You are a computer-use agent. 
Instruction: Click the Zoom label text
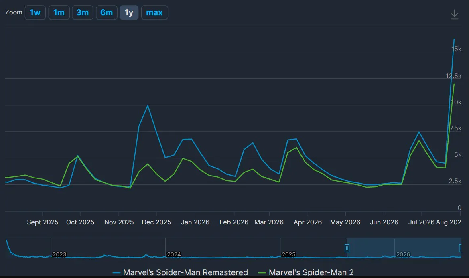[x=14, y=12]
